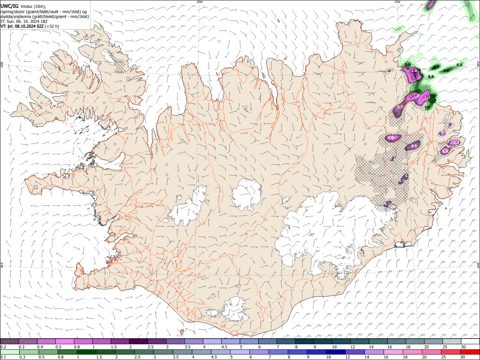
Task: Click the navy blue swatch labeled 10
Action: pos(335,352)
